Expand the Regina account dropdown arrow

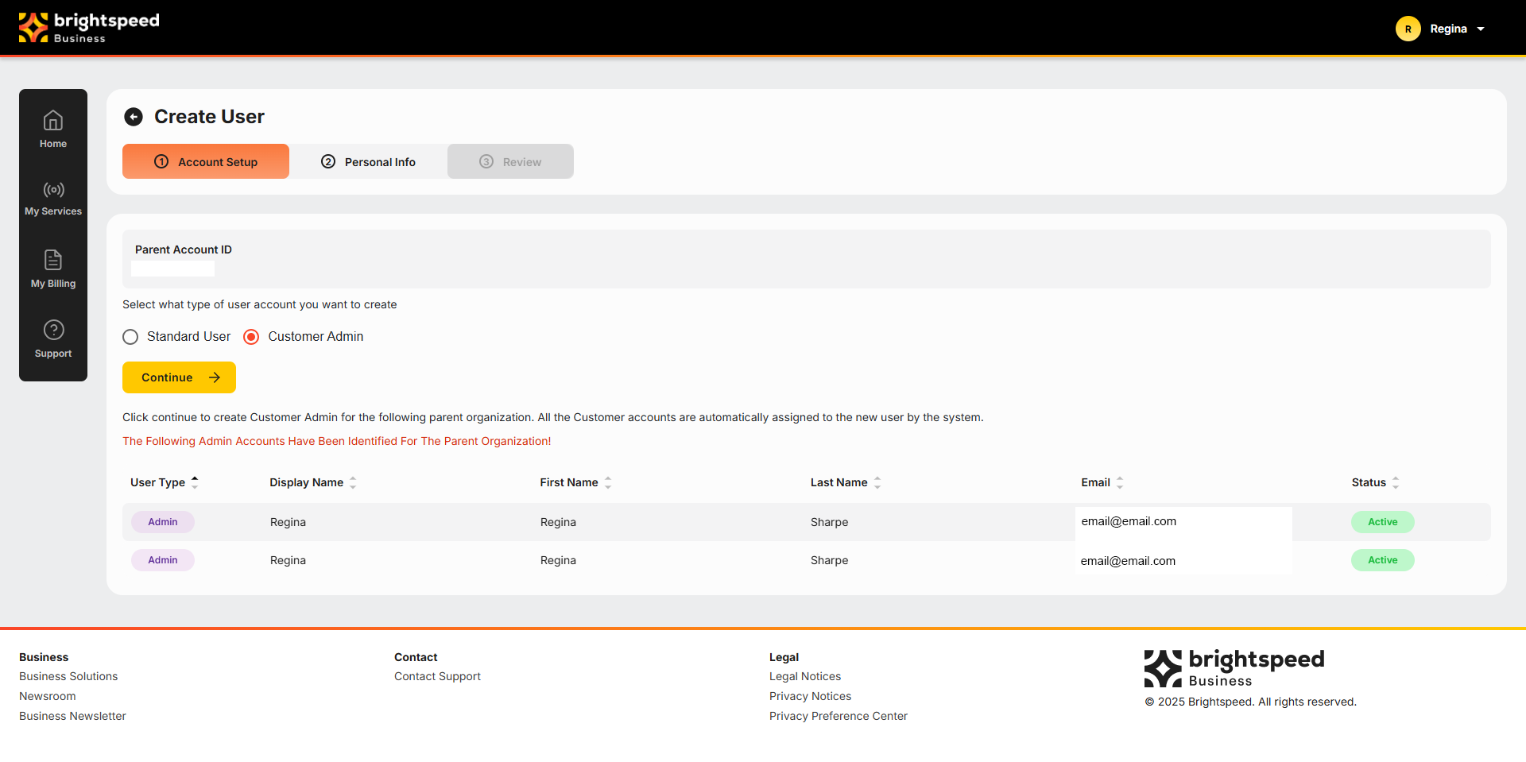pyautogui.click(x=1481, y=29)
